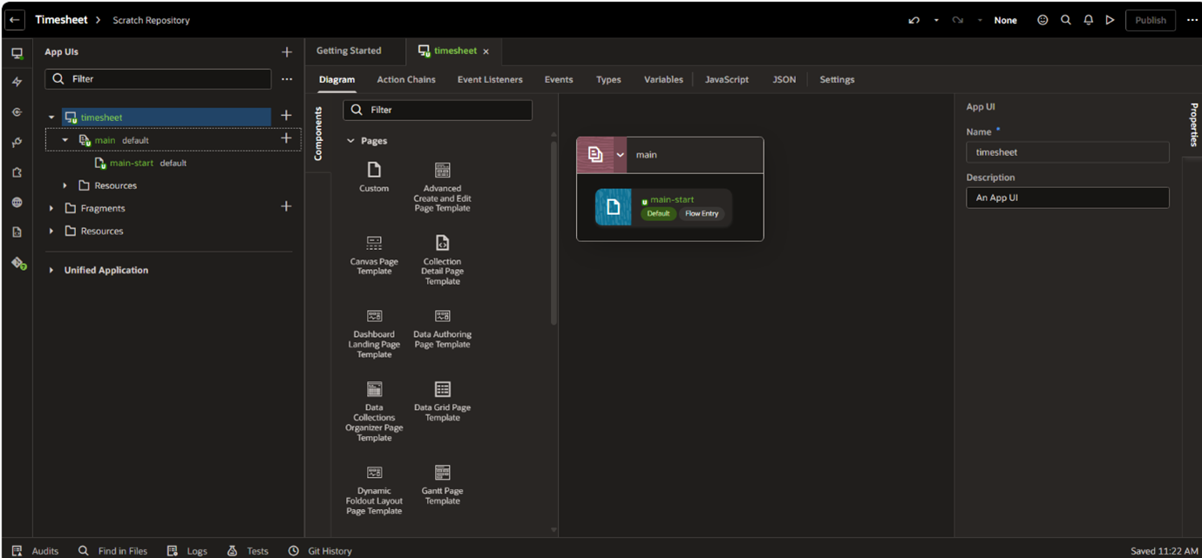
Task: Open notifications bell icon
Action: point(1088,20)
